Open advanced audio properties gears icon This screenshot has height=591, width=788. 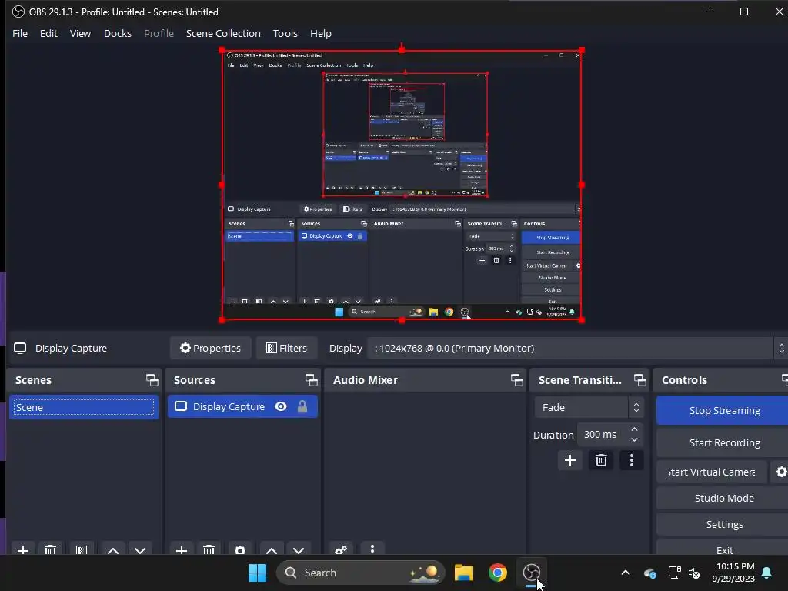(341, 549)
